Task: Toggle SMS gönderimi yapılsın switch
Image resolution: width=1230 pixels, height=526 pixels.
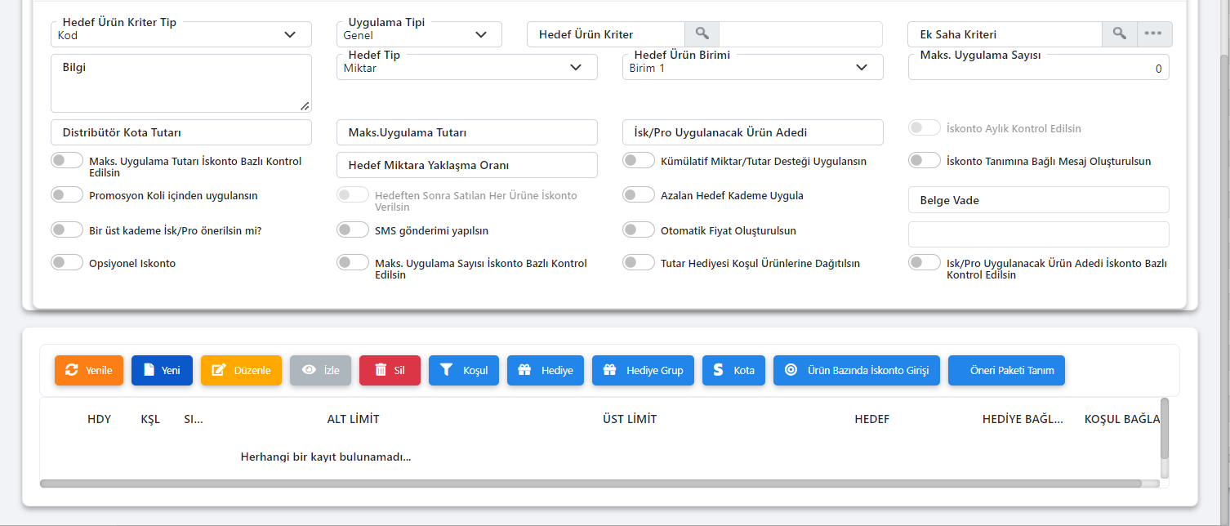Action: click(x=353, y=230)
